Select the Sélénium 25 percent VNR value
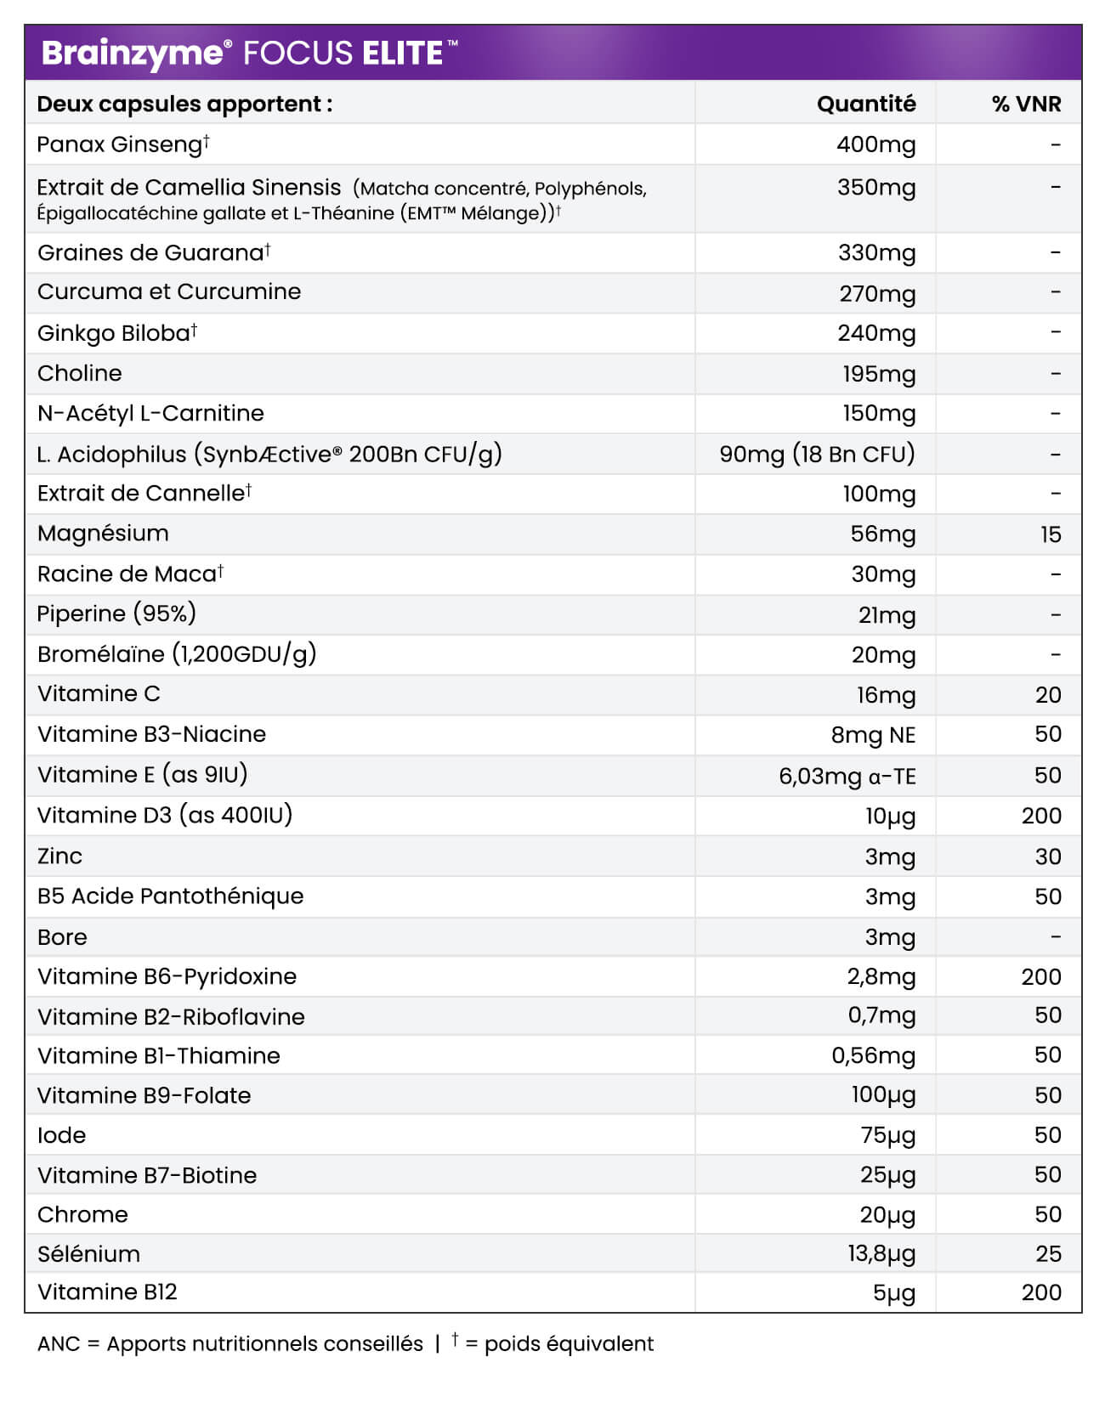Image resolution: width=1105 pixels, height=1402 pixels. (x=1048, y=1254)
